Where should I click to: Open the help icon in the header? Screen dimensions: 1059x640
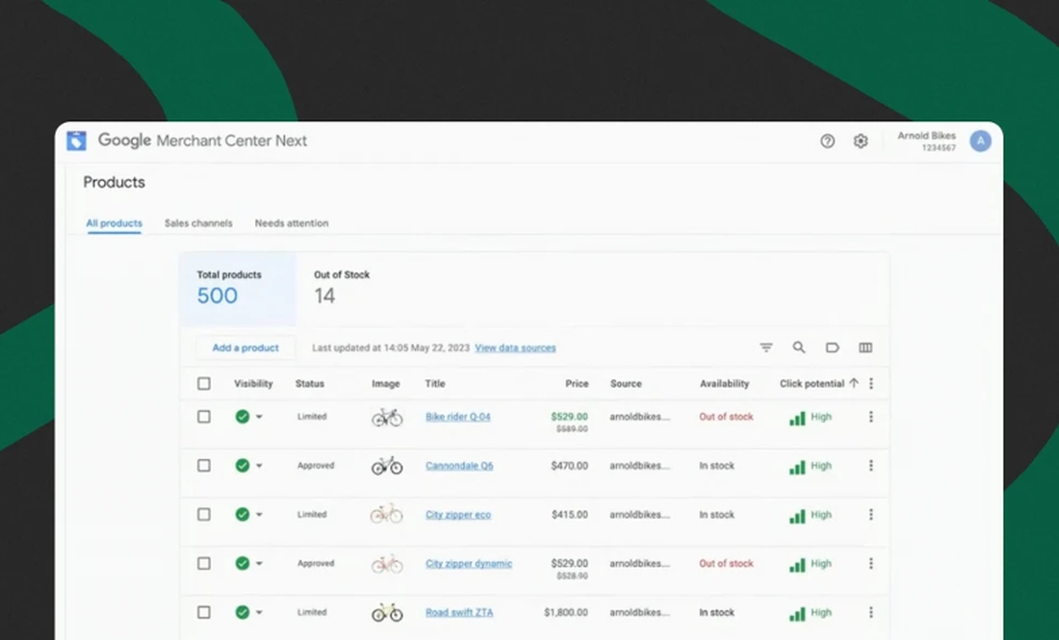point(827,141)
